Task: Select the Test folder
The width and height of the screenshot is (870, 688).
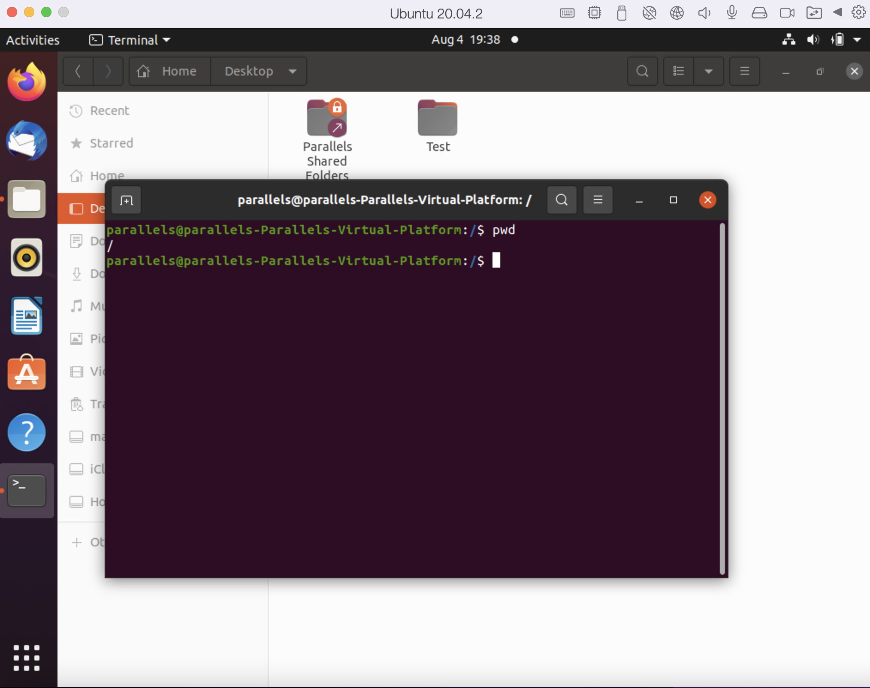Action: (438, 125)
